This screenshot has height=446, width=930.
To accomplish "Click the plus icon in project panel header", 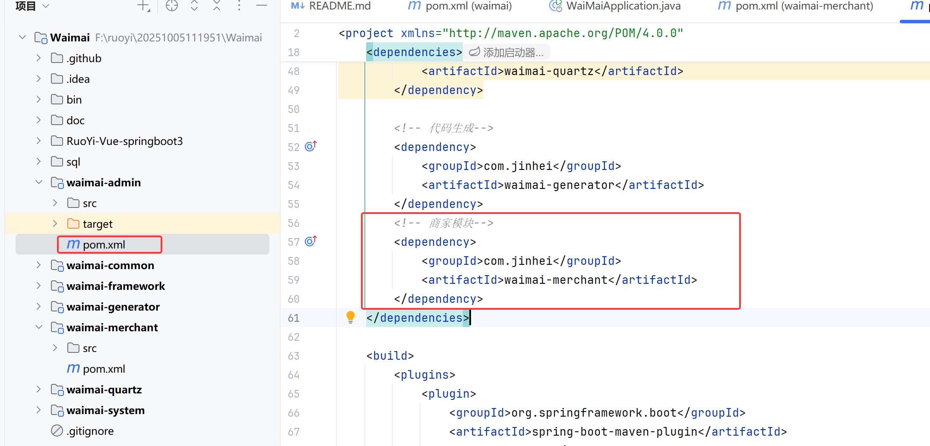I will click(143, 6).
